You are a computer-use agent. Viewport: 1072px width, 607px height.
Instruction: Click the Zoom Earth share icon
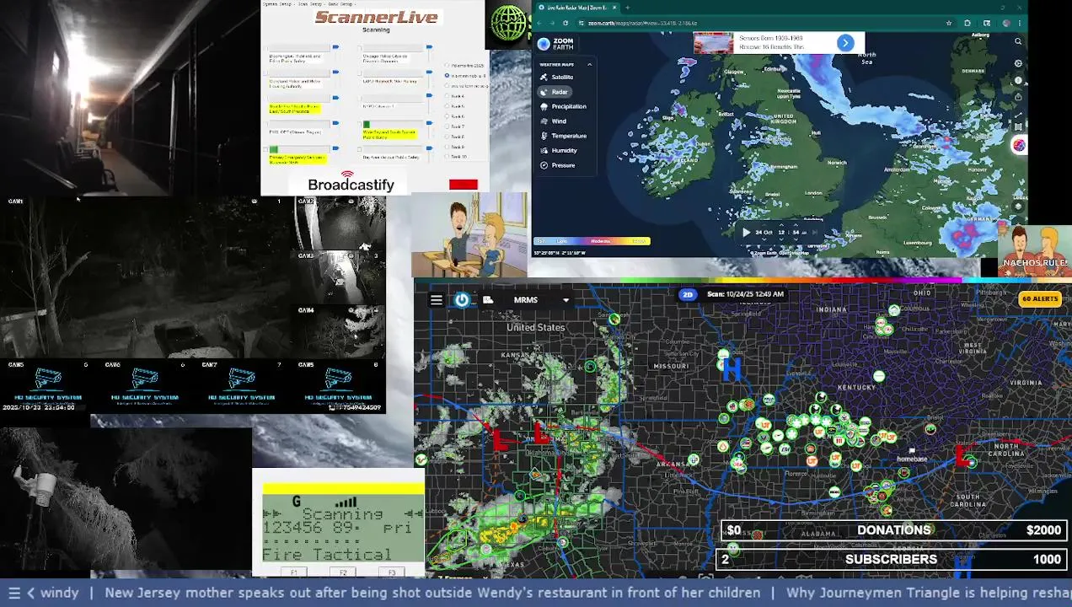[1018, 97]
